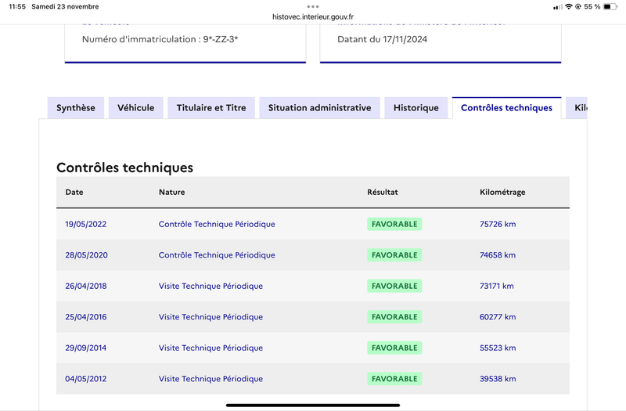626x411 pixels.
Task: Click FAVORABLE badge in the 04/05/2012 row
Action: tap(394, 379)
